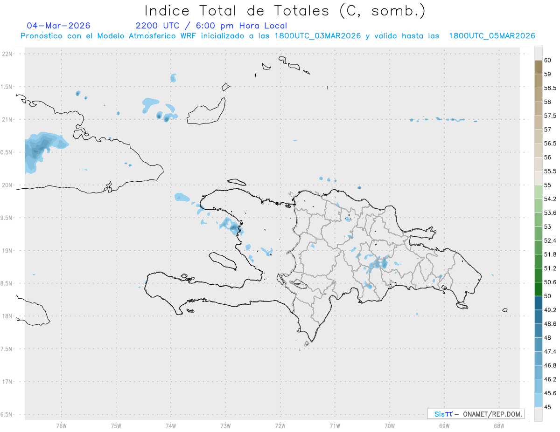
Task: Click the "1800UTC_05MAR2026" valid-until time
Action: (x=492, y=36)
